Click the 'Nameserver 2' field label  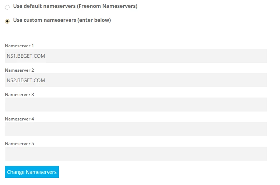click(x=19, y=70)
